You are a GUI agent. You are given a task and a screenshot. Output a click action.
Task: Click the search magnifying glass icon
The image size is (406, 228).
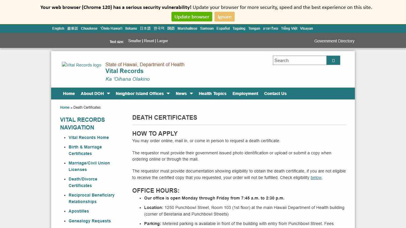pyautogui.click(x=333, y=60)
